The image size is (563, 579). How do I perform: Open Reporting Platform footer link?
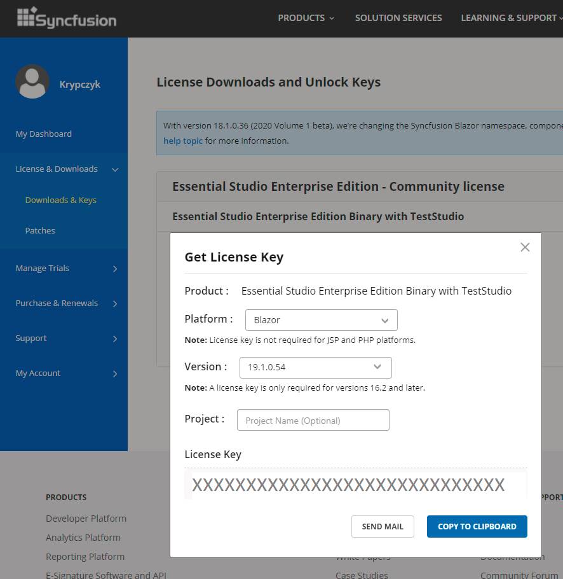[85, 557]
